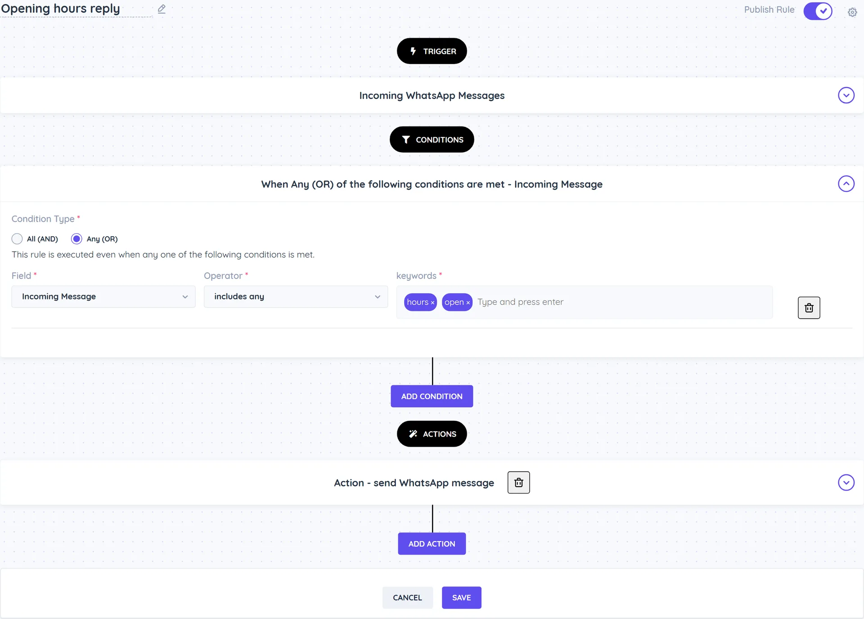Save the rule
Image resolution: width=864 pixels, height=619 pixels.
pyautogui.click(x=461, y=598)
